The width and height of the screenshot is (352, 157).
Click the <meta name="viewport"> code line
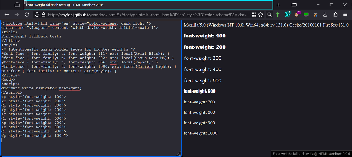coord(80,28)
